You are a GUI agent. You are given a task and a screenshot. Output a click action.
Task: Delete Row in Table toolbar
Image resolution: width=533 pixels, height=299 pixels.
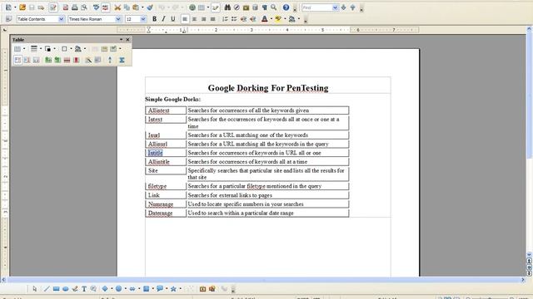tap(67, 60)
